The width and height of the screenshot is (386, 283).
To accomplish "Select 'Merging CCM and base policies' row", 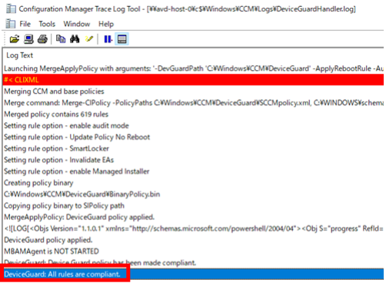I will point(194,92).
